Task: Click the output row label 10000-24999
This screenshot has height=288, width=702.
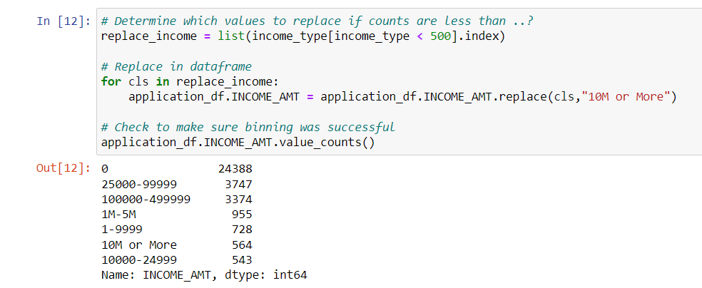Action: (139, 259)
